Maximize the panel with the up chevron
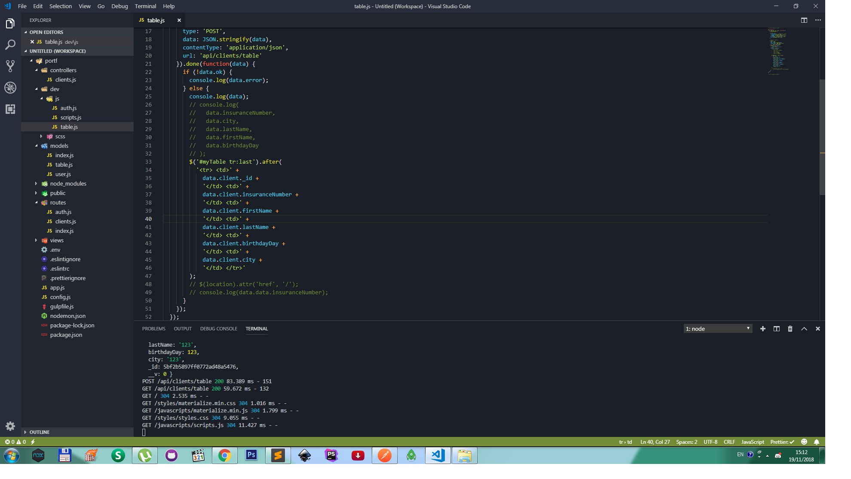 click(804, 329)
